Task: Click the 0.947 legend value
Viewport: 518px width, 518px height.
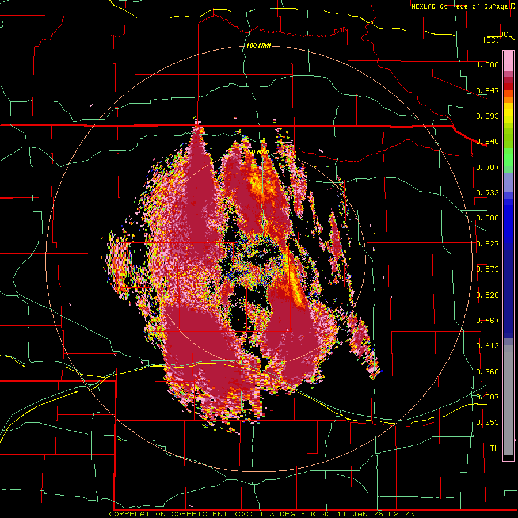Action: (487, 90)
